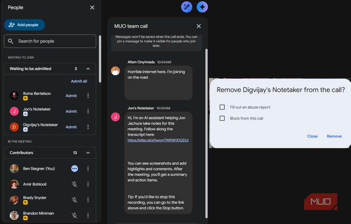351x224 pixels.
Task: Click Roine Bertelson's avatar in waiting list
Action: (14, 96)
